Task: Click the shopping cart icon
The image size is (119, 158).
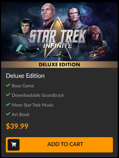Action: tap(14, 145)
